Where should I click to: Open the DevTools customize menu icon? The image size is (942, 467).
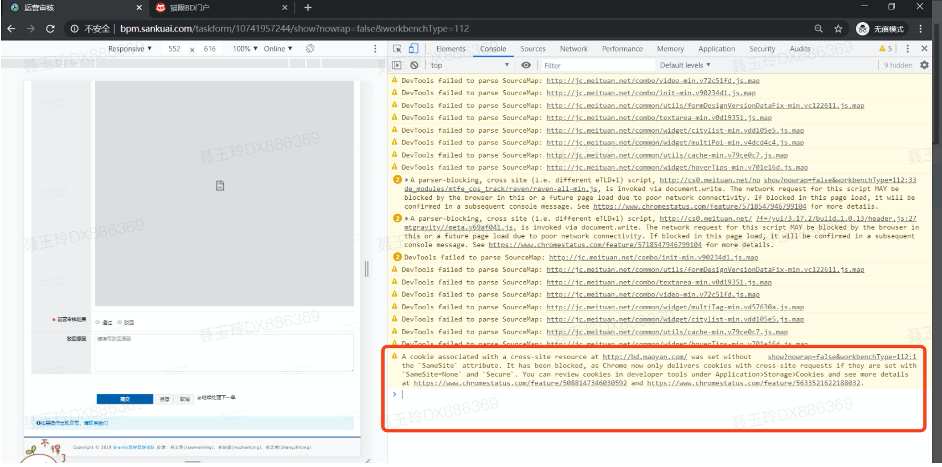907,49
